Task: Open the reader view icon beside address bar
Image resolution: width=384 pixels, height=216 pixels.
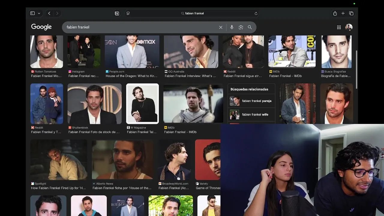Action: 128,13
